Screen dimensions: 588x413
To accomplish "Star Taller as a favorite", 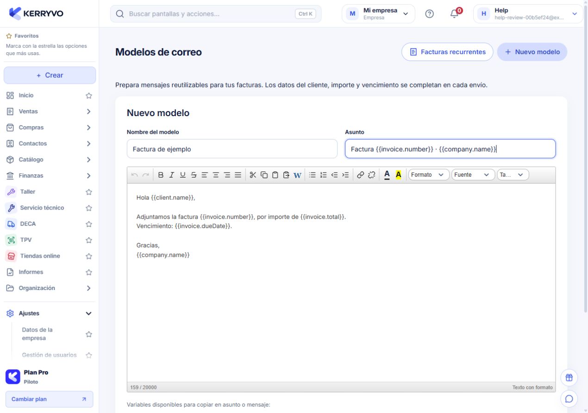I will coord(89,192).
